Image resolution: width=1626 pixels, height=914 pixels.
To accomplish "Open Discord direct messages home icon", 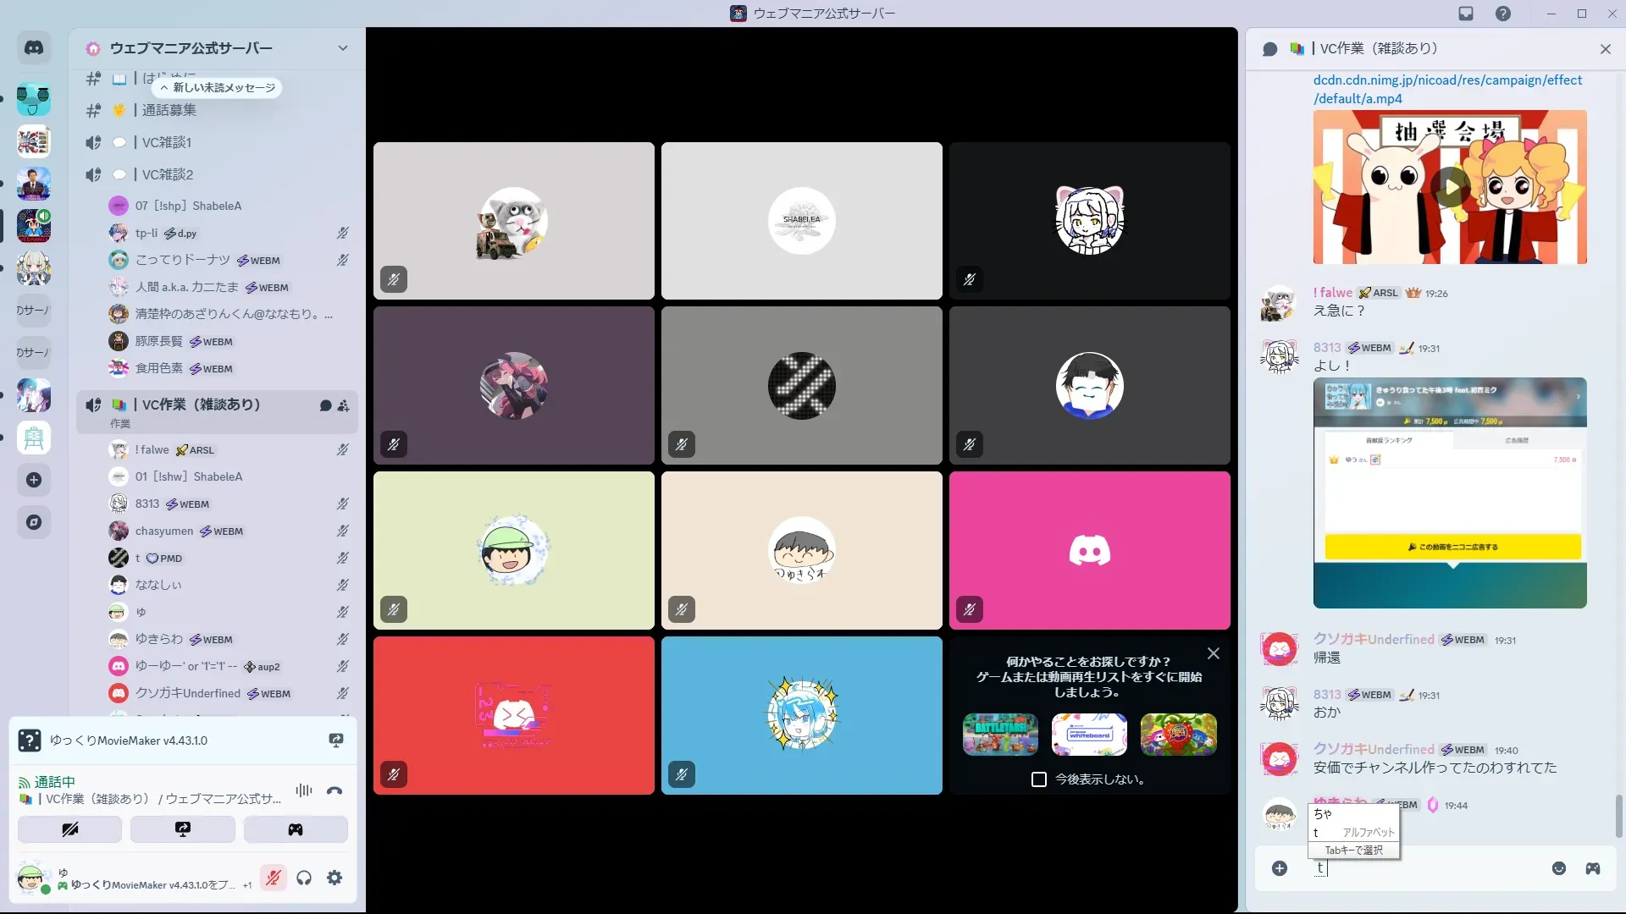I will pyautogui.click(x=34, y=48).
